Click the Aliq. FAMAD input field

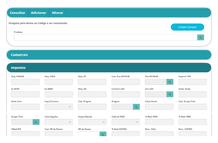pos(25,82)
